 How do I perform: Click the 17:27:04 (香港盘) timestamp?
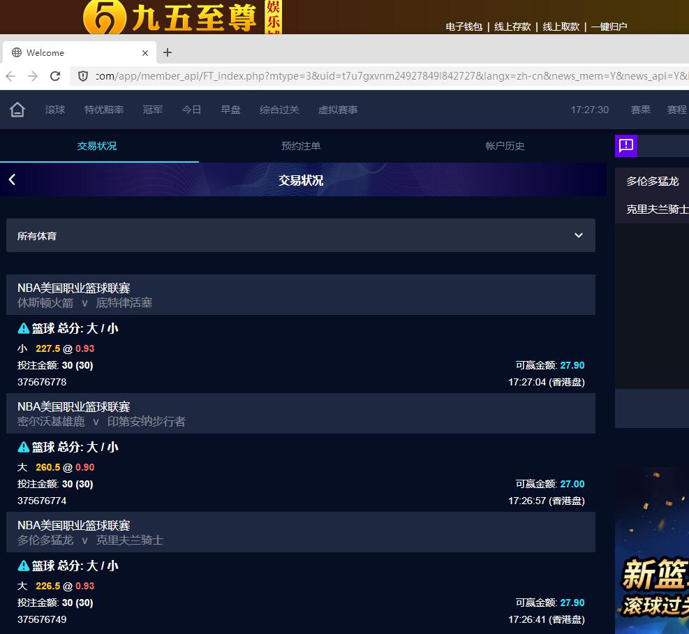(547, 382)
